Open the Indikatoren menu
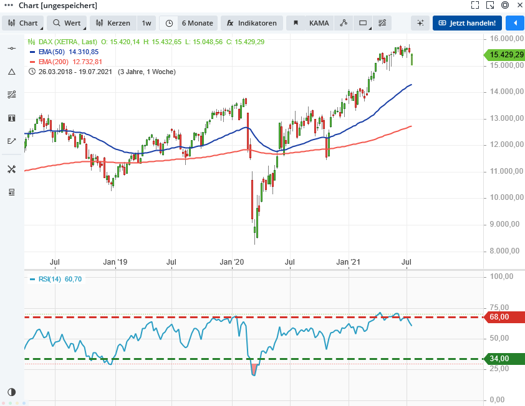The width and height of the screenshot is (525, 406). pos(252,22)
